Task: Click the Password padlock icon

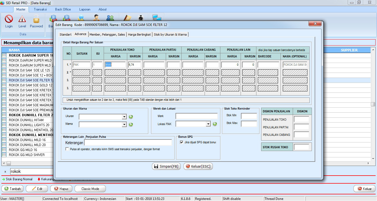Action: tap(36, 19)
